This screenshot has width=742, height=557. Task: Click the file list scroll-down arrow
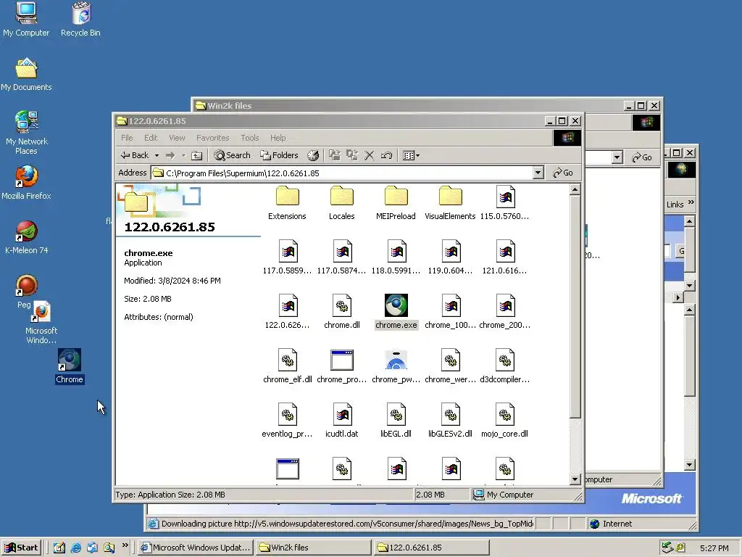pyautogui.click(x=575, y=479)
